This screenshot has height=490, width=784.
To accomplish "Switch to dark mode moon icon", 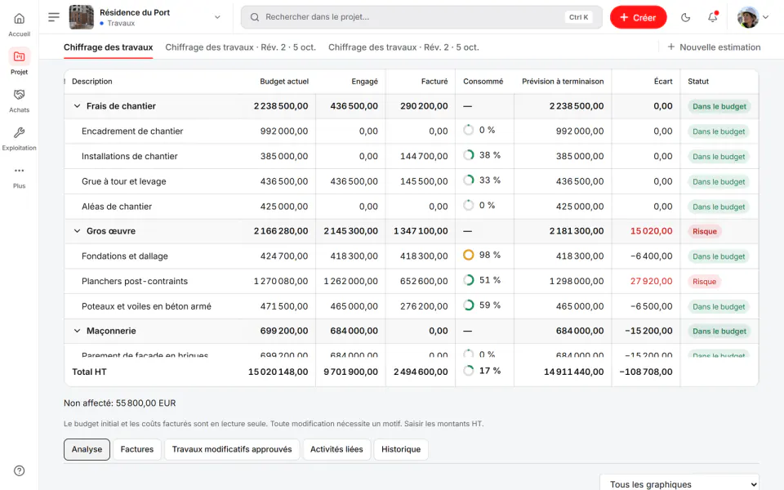I will click(x=685, y=17).
